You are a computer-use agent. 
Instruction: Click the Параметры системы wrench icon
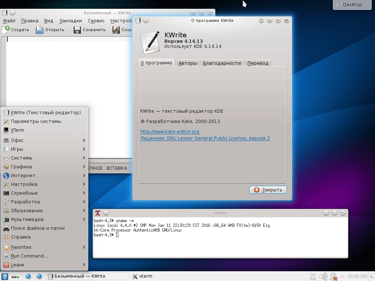(7, 121)
